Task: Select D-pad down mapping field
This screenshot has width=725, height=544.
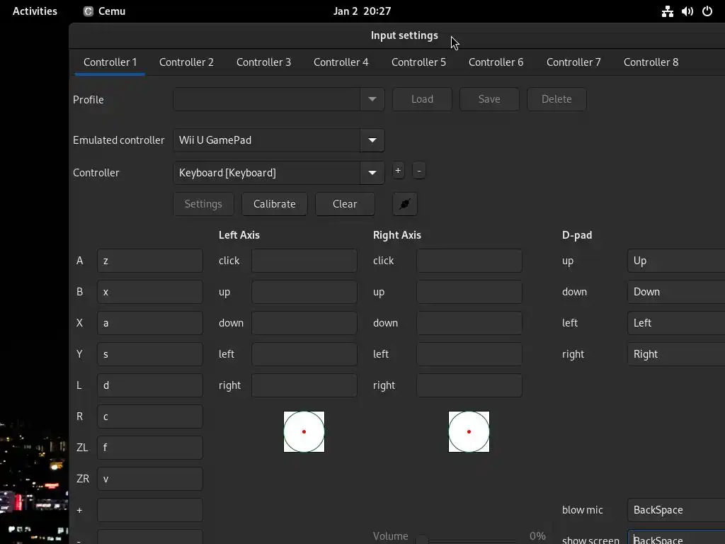Action: 676,292
